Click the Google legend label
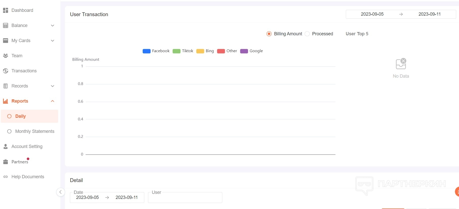The height and width of the screenshot is (209, 459). pyautogui.click(x=256, y=51)
